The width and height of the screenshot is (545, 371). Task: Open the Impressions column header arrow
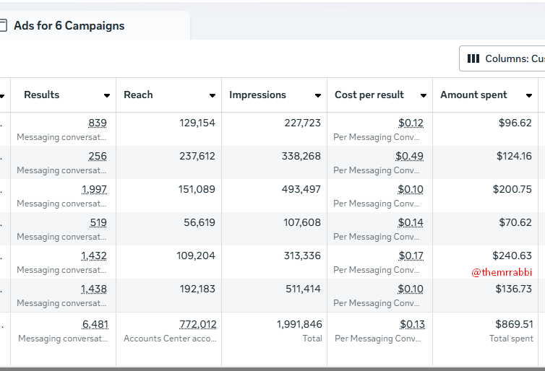(x=318, y=95)
